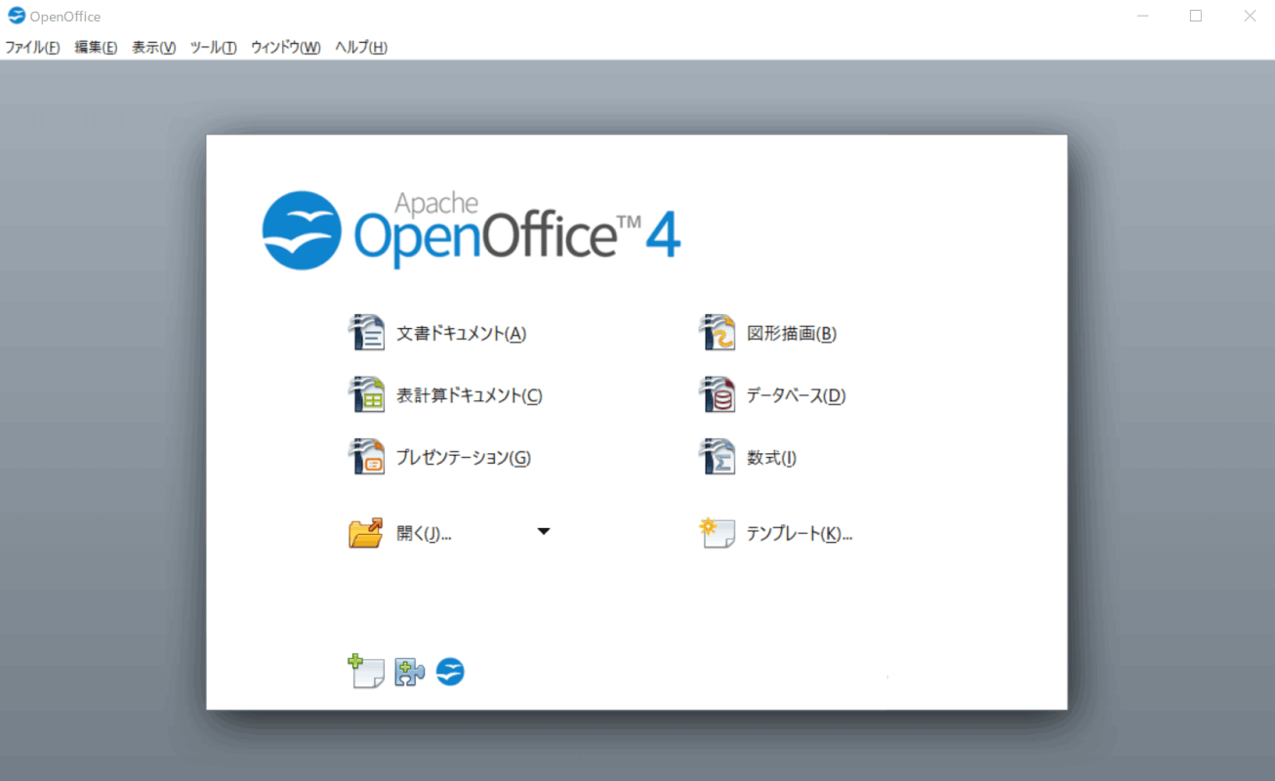This screenshot has height=781, width=1275.
Task: Click the テンプレート(K)... button label
Action: (800, 534)
